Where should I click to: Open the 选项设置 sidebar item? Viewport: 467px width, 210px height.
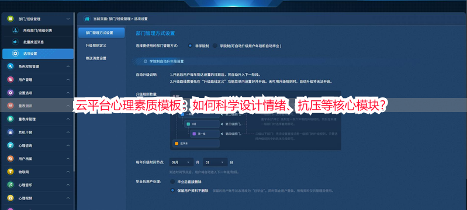[38, 54]
